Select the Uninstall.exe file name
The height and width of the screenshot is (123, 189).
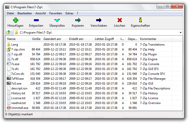click(x=20, y=108)
